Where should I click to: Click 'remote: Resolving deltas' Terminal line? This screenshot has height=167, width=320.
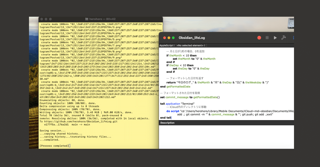94,118
